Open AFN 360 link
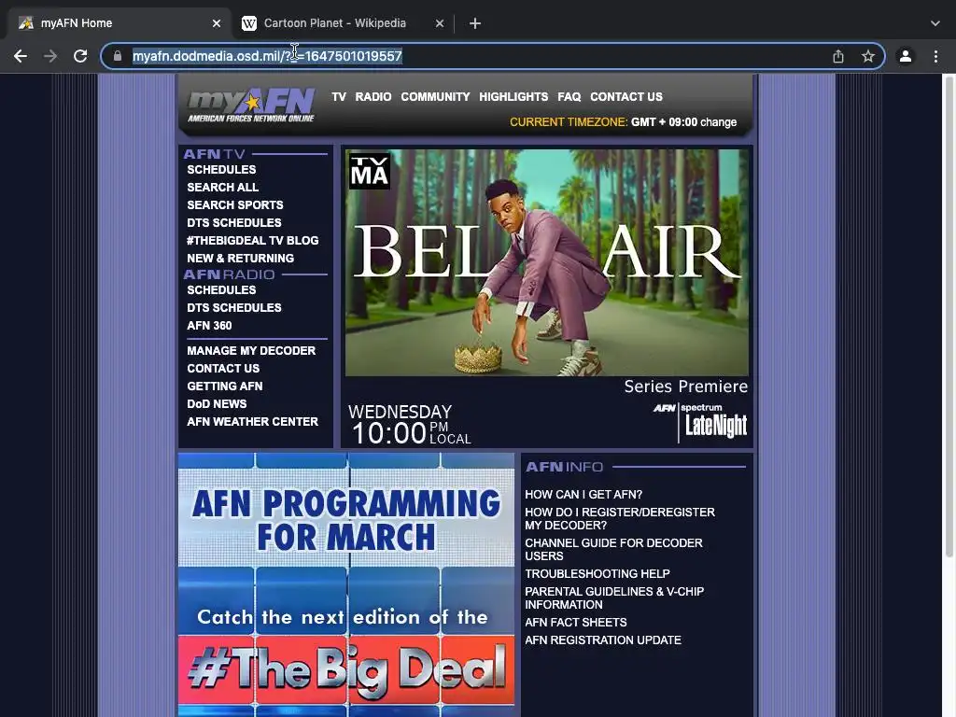The height and width of the screenshot is (717, 956). click(209, 325)
